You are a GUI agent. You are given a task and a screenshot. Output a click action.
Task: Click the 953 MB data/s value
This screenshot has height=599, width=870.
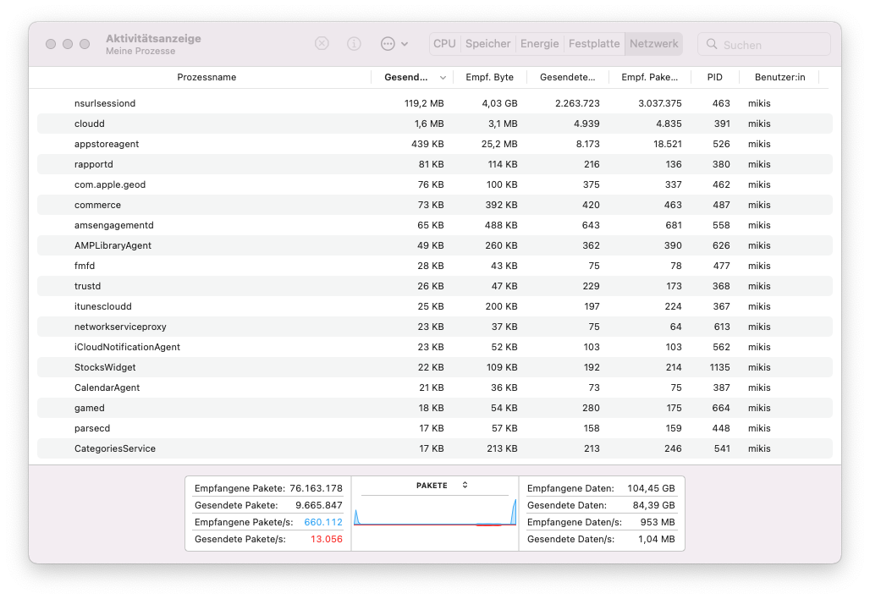click(x=658, y=523)
